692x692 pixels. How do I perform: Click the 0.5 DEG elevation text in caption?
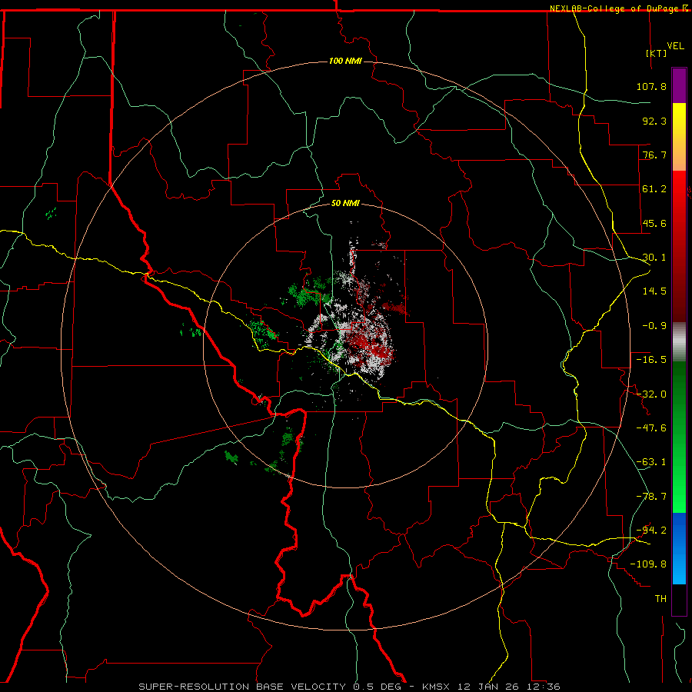click(x=377, y=687)
